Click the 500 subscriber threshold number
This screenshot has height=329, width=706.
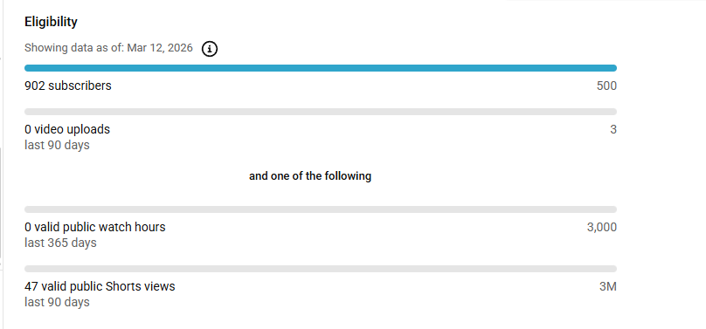click(606, 86)
